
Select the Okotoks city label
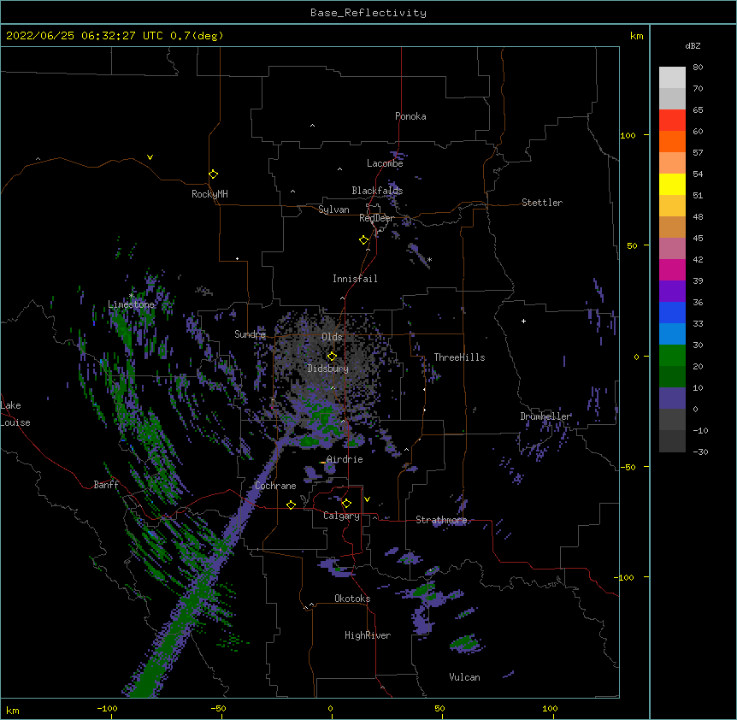click(x=352, y=599)
